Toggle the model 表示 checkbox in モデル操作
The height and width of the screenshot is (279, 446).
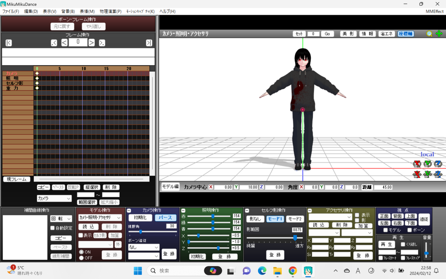(81, 235)
